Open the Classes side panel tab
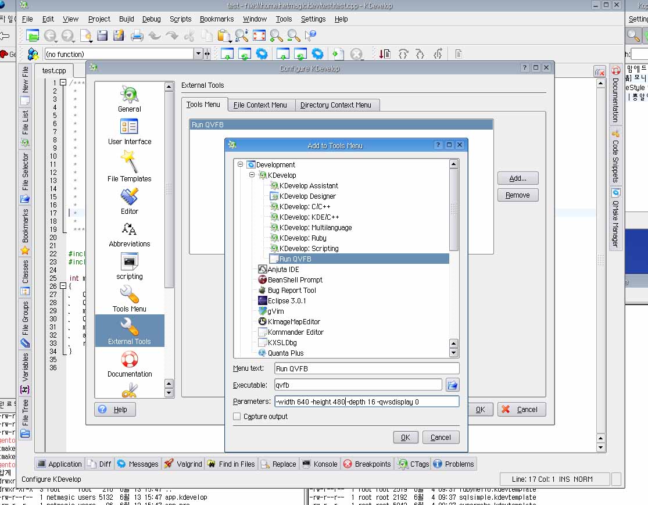The height and width of the screenshot is (505, 648). click(25, 277)
